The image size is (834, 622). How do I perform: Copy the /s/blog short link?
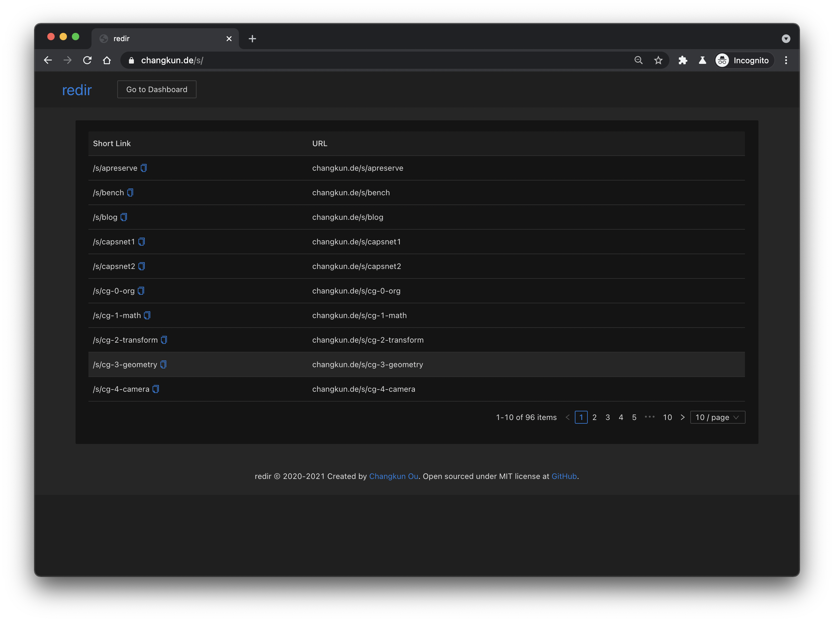123,217
